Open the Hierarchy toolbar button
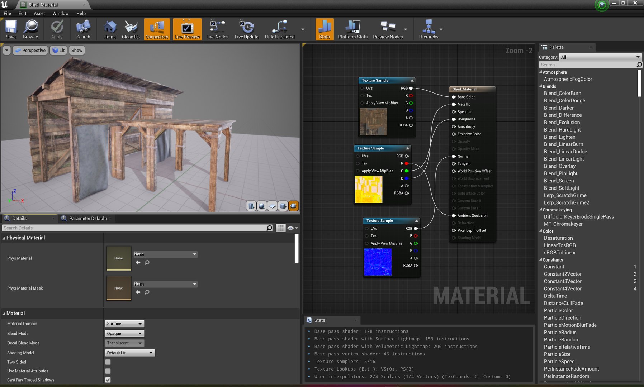 coord(429,29)
